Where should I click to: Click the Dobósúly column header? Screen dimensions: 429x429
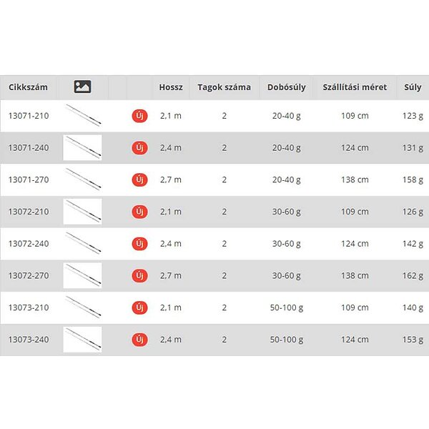287,87
